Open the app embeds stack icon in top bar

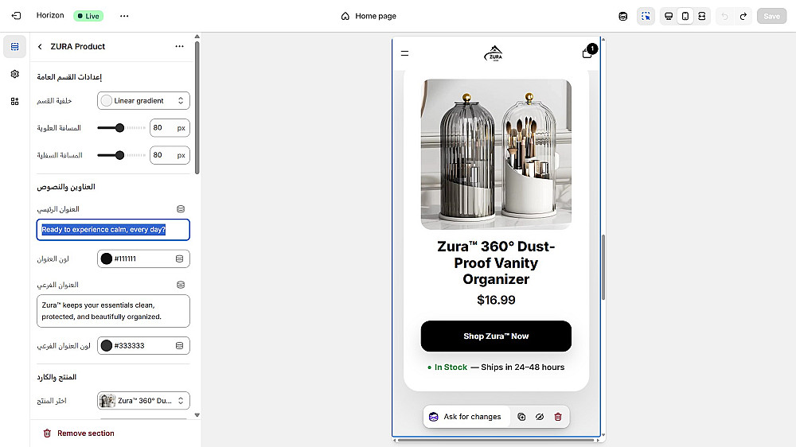coord(623,16)
